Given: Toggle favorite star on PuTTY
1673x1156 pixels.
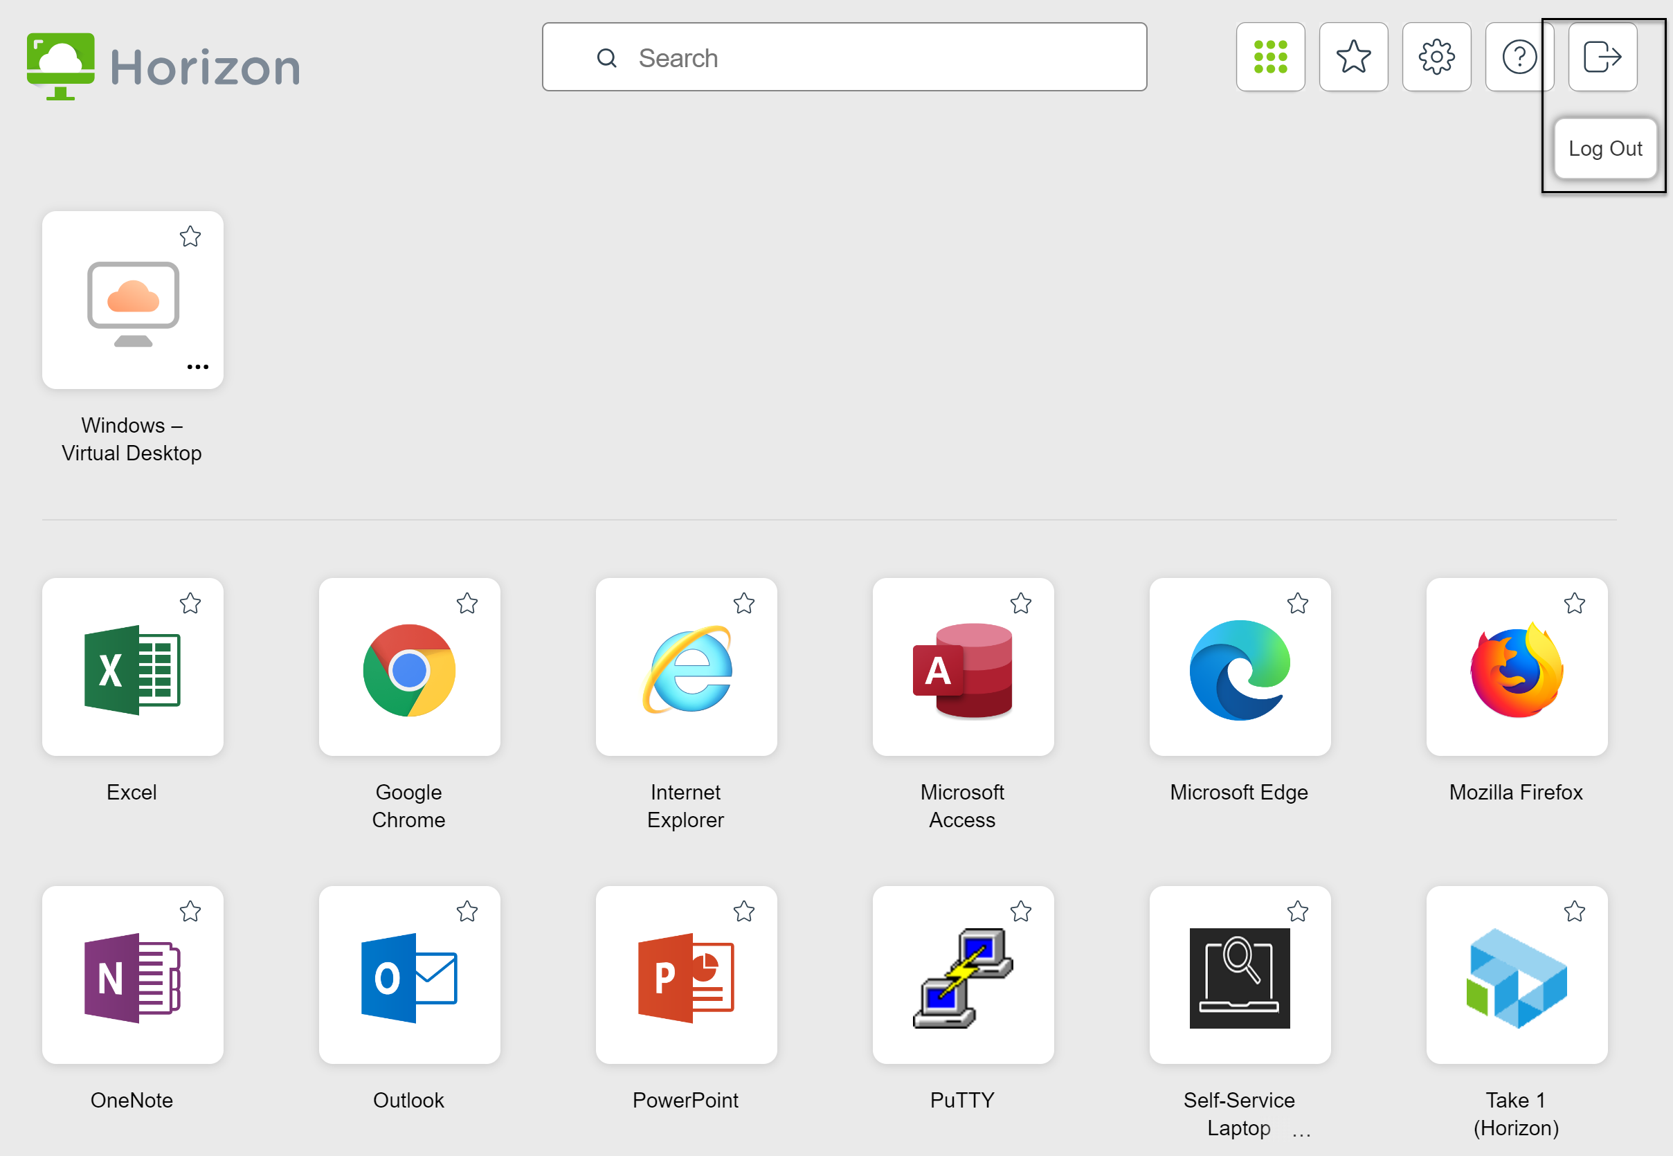Looking at the screenshot, I should (1020, 910).
